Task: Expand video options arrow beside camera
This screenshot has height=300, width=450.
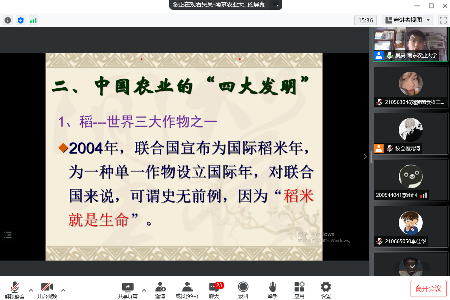Action: [x=63, y=290]
